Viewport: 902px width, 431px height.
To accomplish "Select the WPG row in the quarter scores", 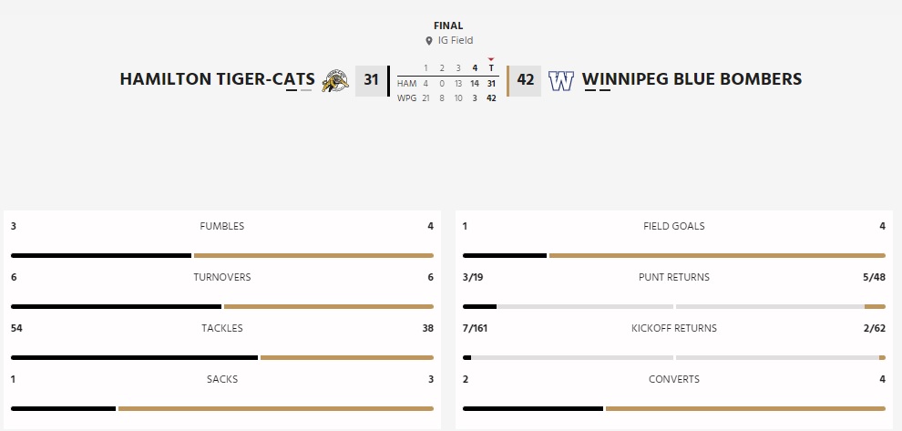I will pyautogui.click(x=406, y=98).
